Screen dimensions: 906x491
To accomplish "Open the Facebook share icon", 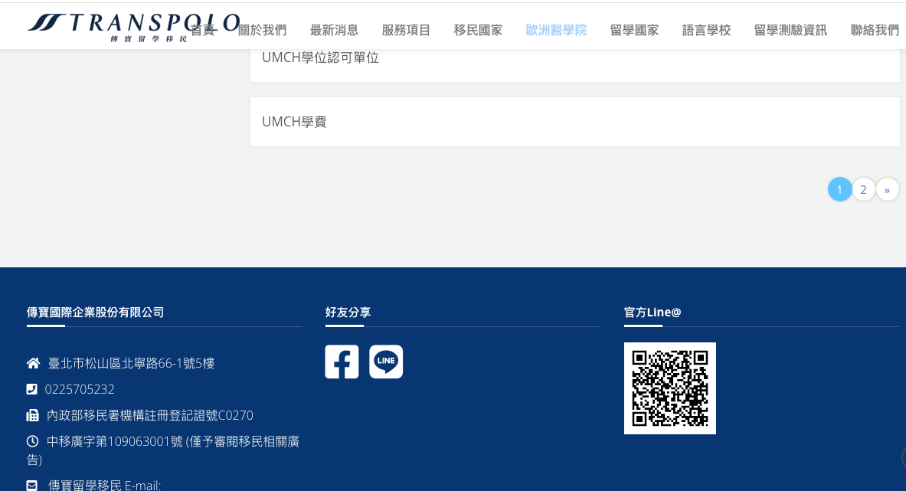I will point(342,362).
